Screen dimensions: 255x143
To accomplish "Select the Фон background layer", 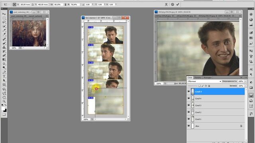I will tap(218, 126).
